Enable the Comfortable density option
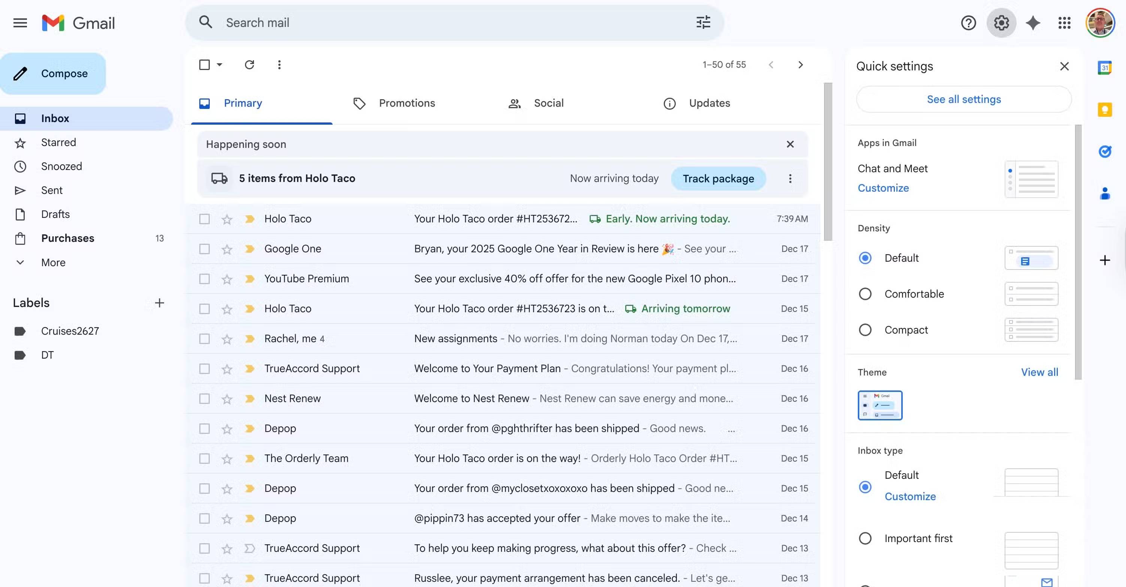 tap(865, 293)
